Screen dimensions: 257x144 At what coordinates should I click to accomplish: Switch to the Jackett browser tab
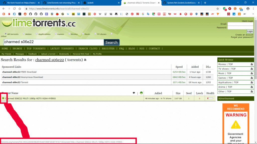(x=102, y=3)
